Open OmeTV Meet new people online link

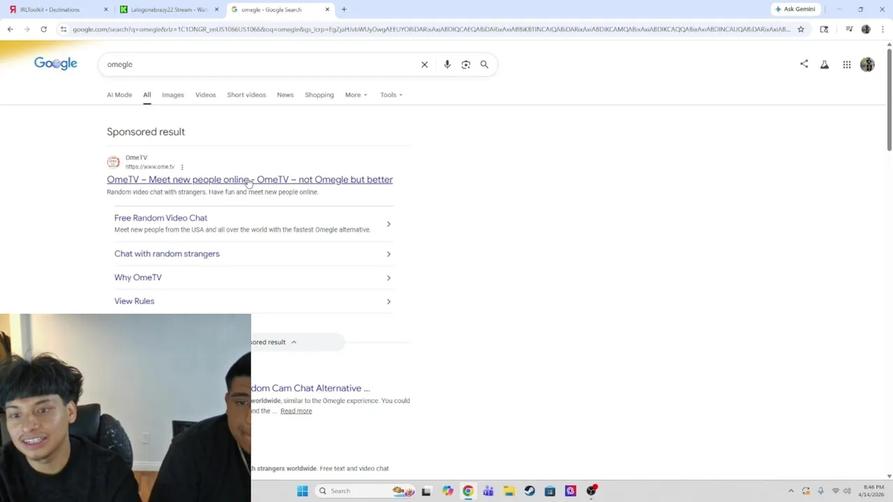250,179
